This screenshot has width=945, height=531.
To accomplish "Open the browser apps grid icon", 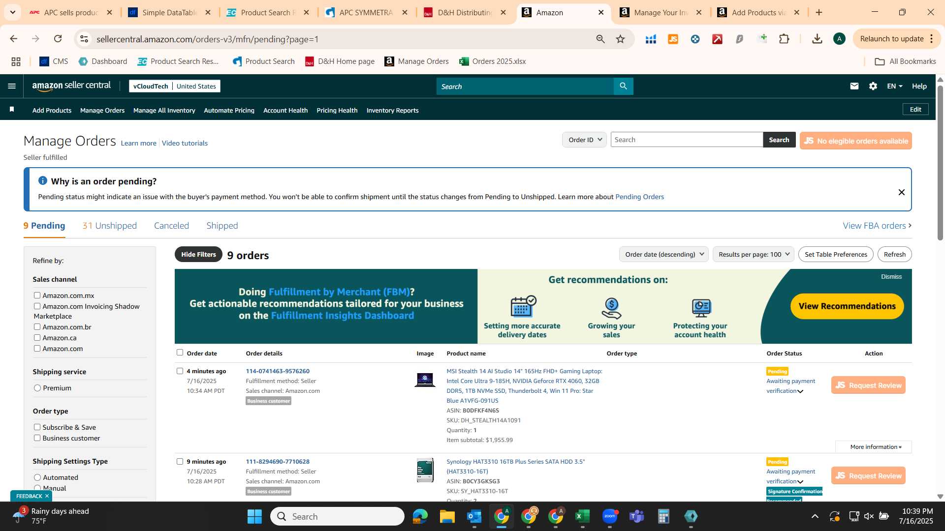I will pyautogui.click(x=16, y=61).
